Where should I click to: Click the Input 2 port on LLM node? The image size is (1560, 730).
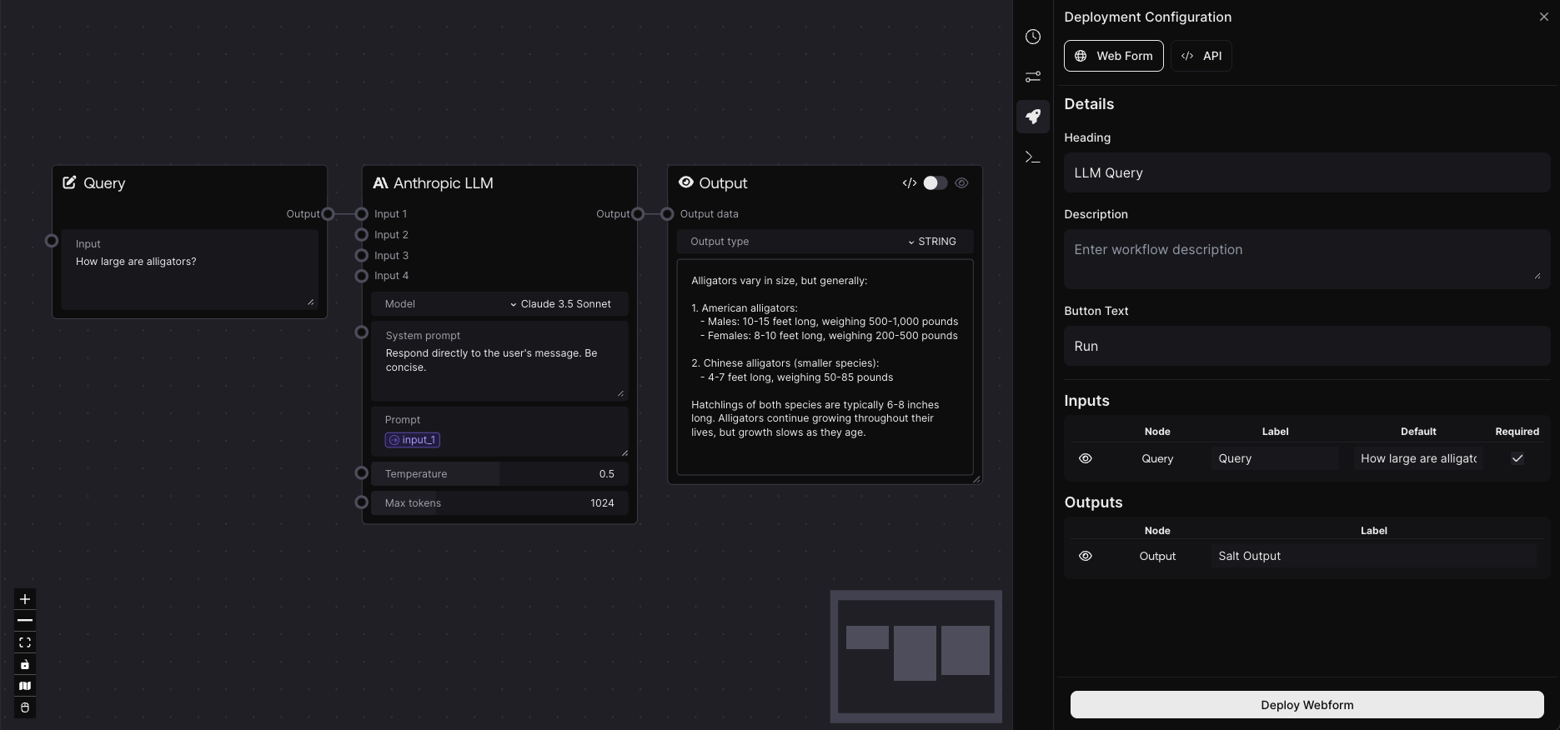pyautogui.click(x=362, y=235)
